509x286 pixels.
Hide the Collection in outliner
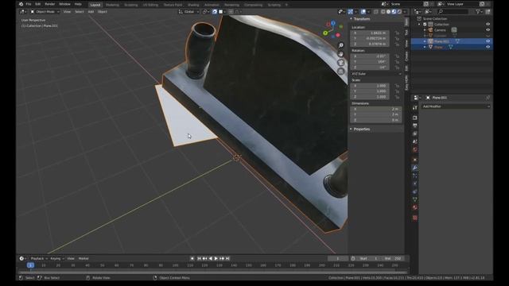488,25
